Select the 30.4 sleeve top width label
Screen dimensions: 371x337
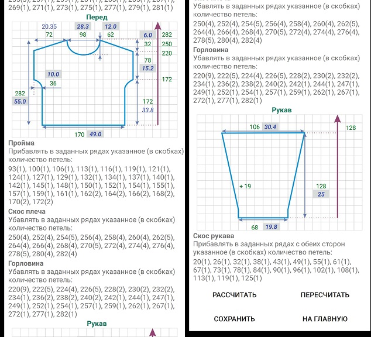pos(270,127)
